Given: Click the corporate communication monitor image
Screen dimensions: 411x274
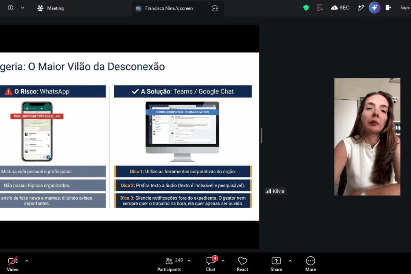Looking at the screenshot, I should coord(182,131).
